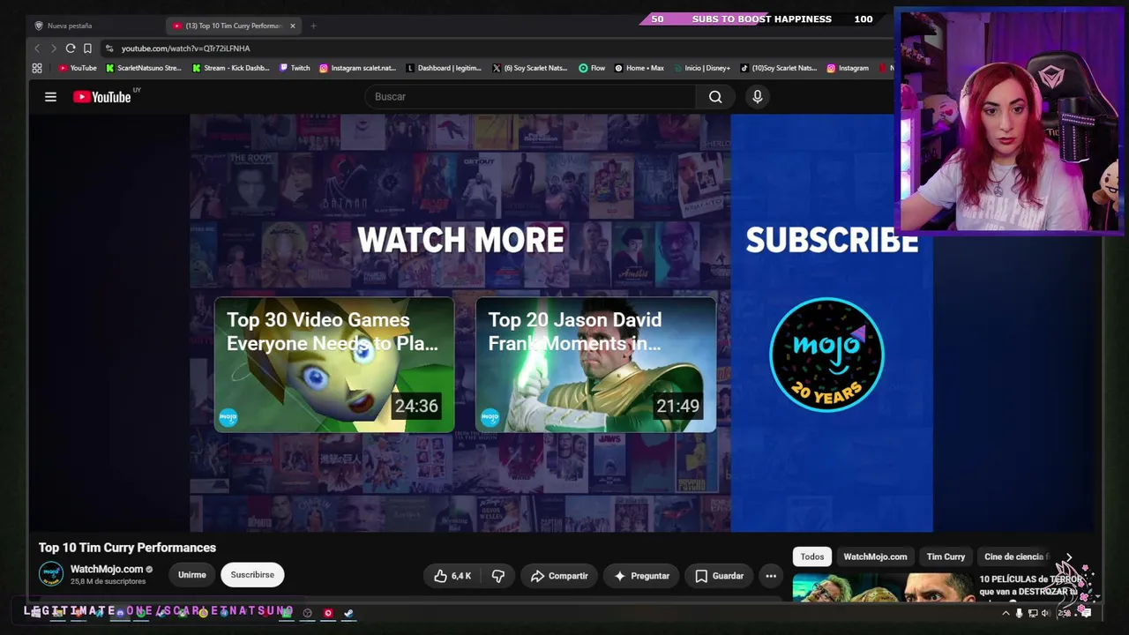Image resolution: width=1129 pixels, height=635 pixels.
Task: Go to YouTube home via logo
Action: 101,97
